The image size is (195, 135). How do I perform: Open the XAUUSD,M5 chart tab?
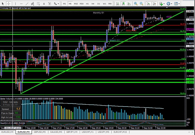click(x=56, y=132)
